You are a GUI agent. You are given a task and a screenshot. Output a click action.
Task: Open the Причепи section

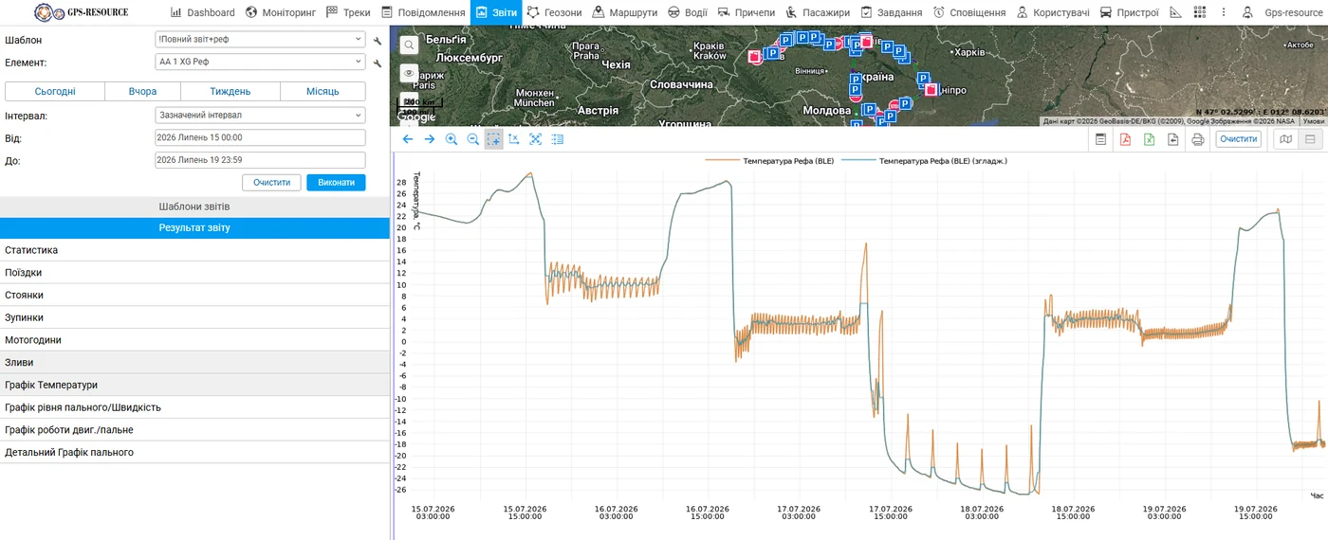coord(746,12)
